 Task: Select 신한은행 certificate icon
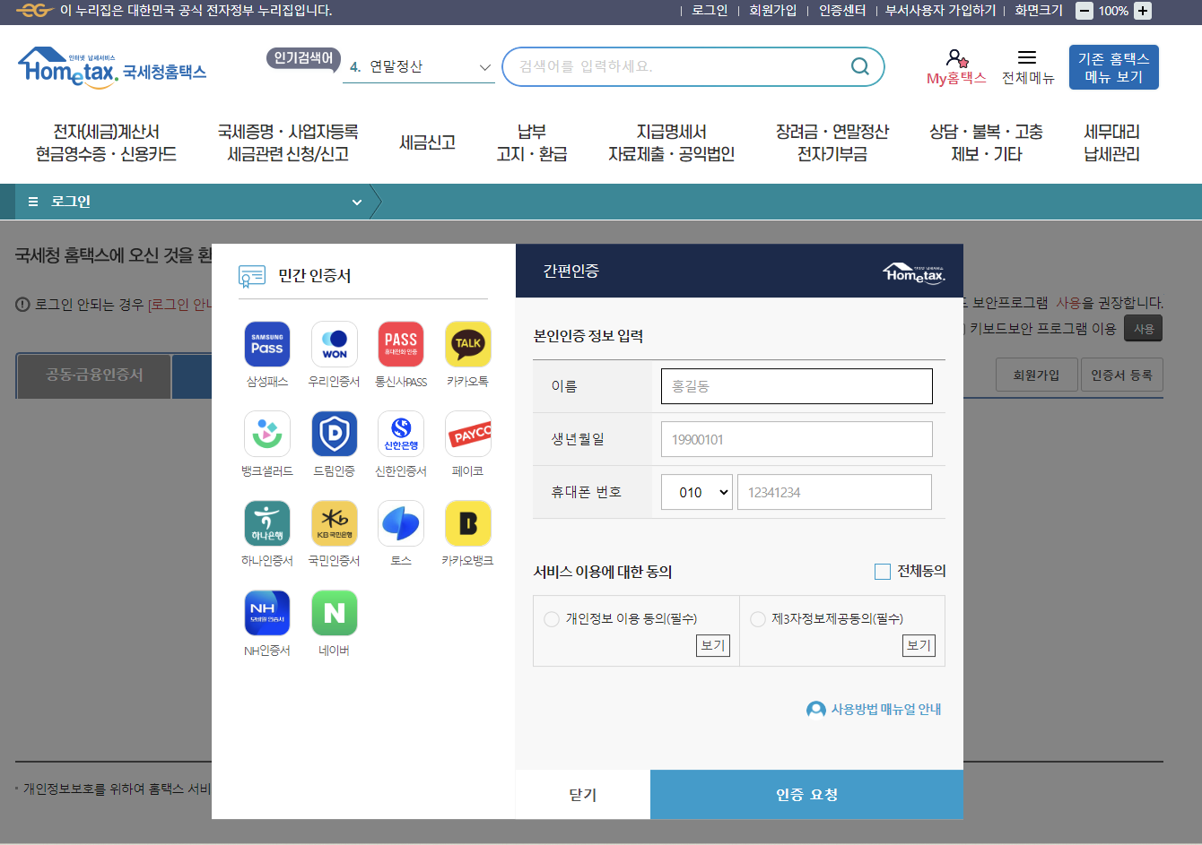pos(400,433)
